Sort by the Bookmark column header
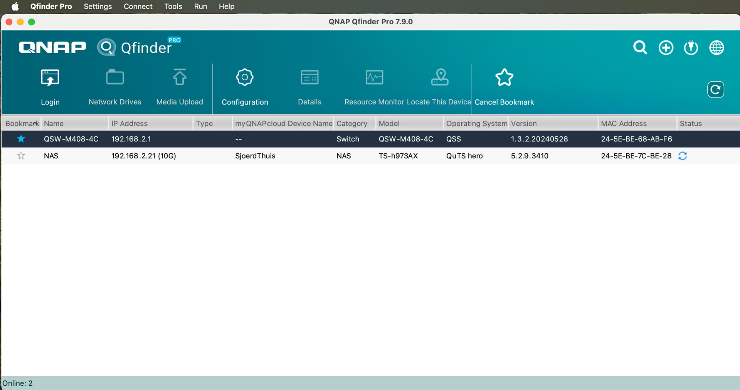 coord(22,123)
